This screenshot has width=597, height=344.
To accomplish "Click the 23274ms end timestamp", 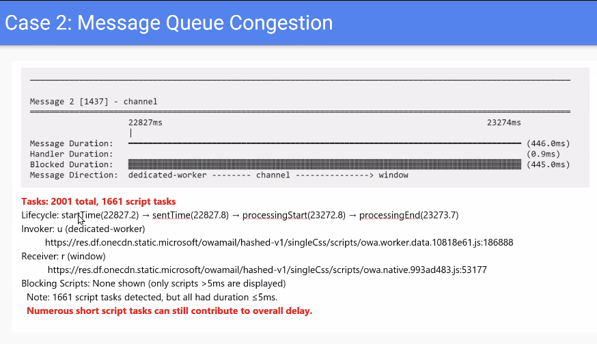I will 503,123.
